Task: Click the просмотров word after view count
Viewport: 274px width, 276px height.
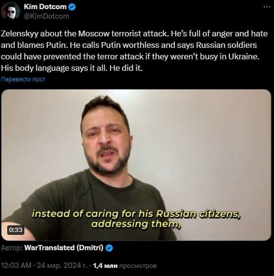Action: [x=138, y=265]
